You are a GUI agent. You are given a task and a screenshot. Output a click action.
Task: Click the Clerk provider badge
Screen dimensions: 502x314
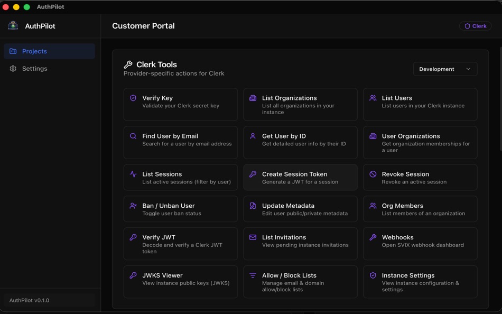(x=475, y=26)
